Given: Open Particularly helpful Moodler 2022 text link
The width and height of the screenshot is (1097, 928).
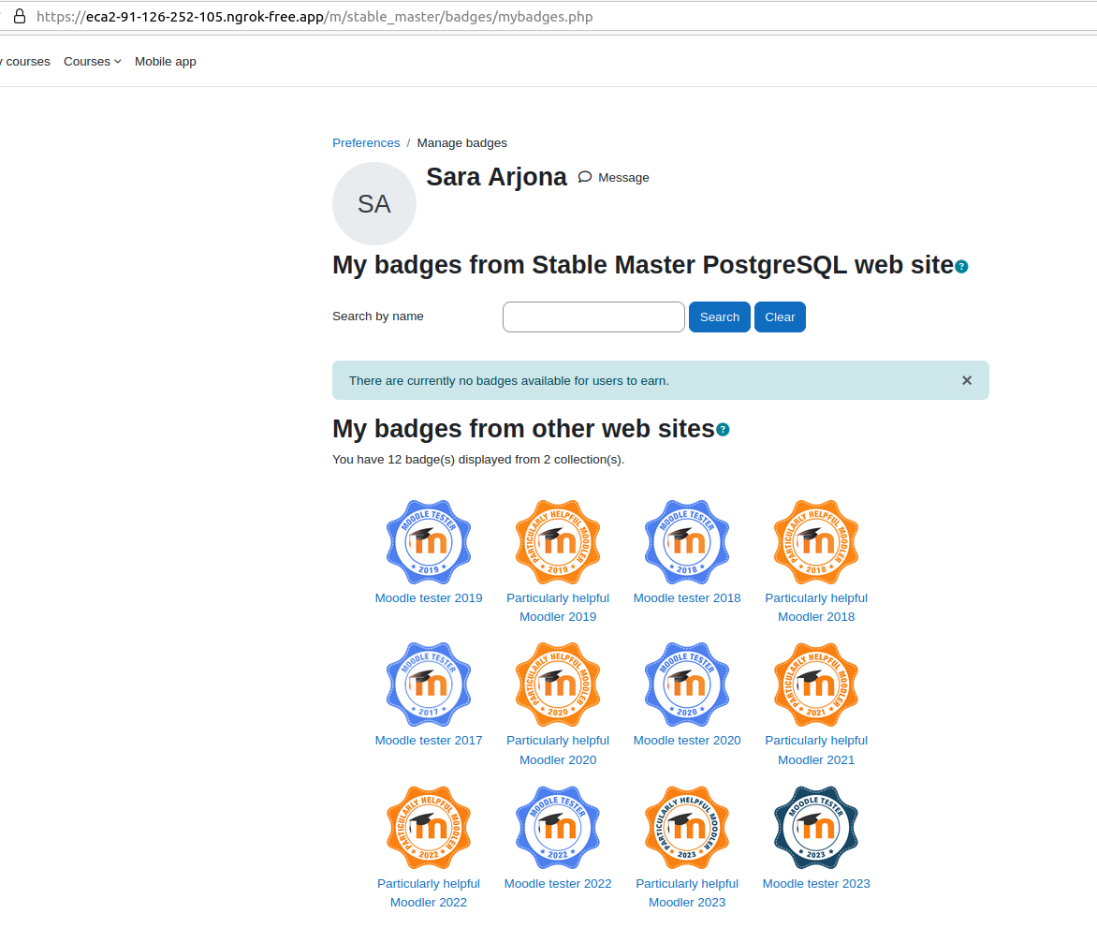Looking at the screenshot, I should (429, 893).
